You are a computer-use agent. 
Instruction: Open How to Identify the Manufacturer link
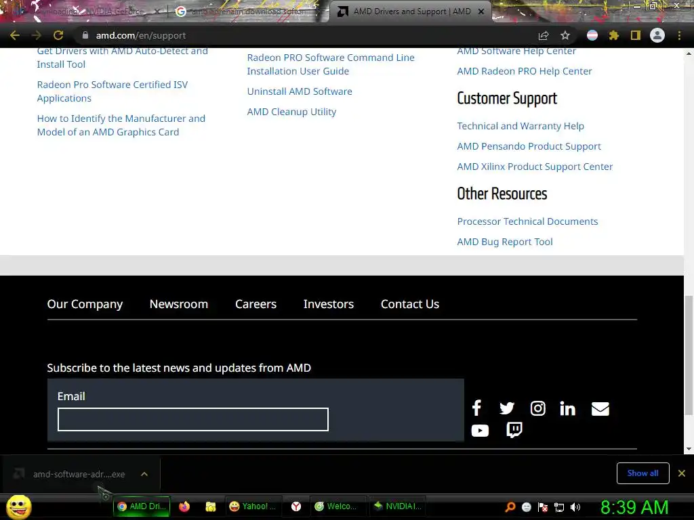pos(121,125)
